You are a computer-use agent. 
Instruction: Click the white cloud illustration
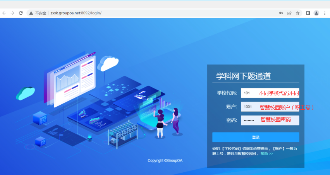pos(107,63)
